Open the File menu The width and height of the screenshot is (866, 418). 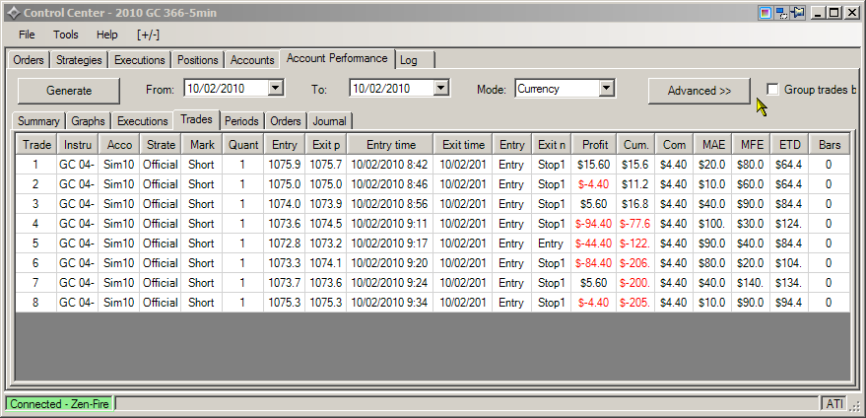pyautogui.click(x=27, y=35)
